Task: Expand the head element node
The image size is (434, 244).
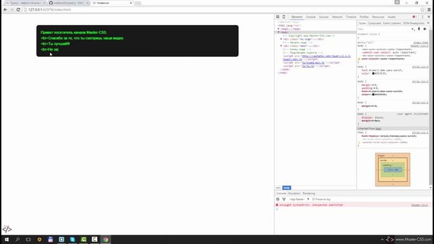Action: [279, 28]
